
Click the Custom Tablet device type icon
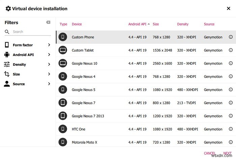[x=63, y=50]
